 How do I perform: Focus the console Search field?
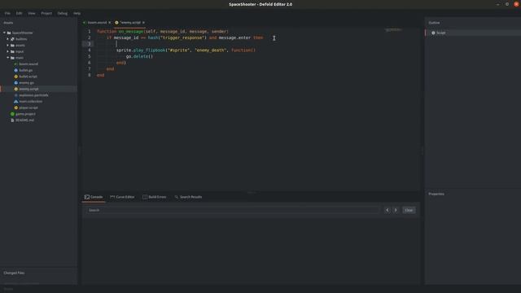coord(233,210)
